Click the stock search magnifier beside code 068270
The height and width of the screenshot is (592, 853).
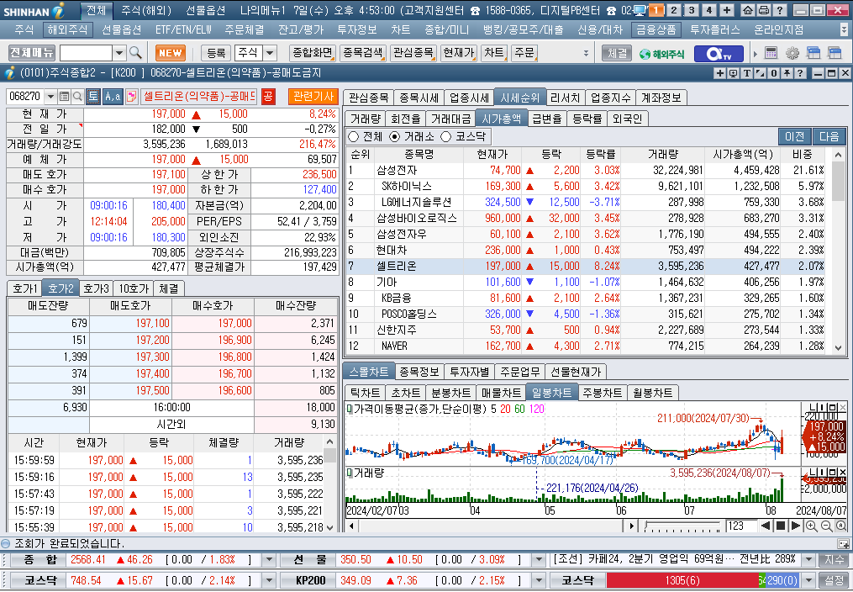[x=77, y=97]
